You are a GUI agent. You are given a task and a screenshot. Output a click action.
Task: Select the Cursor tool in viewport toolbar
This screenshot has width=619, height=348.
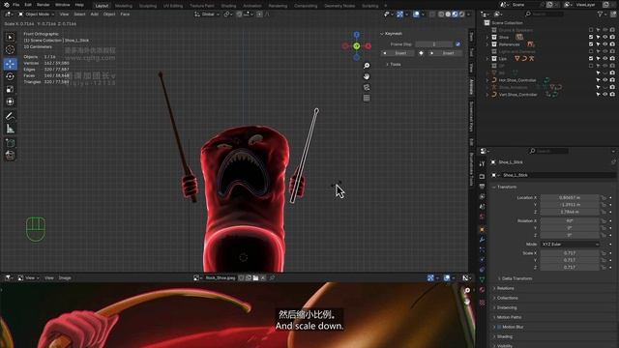coord(11,49)
